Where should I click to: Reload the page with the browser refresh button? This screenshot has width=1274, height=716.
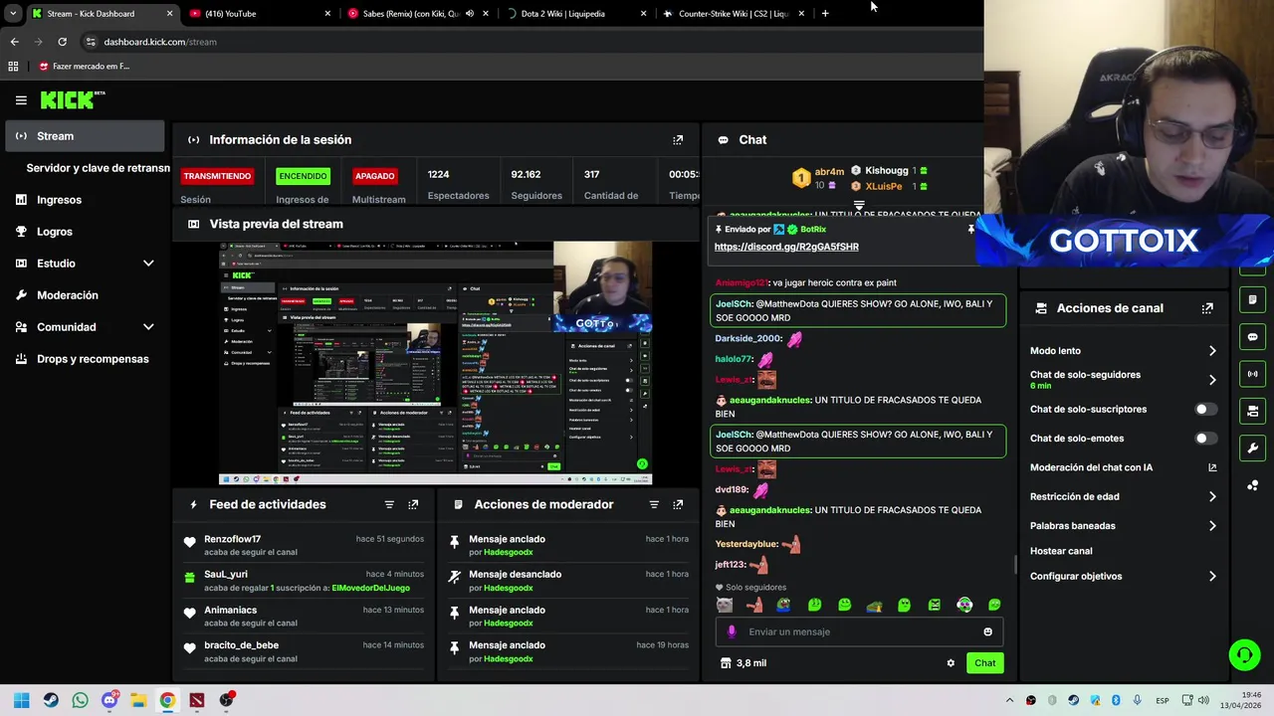[62, 42]
